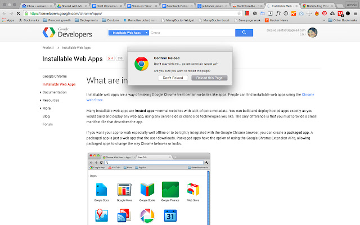360x225 pixels.
Task: Click the Pinterest extension icon
Action: [x=325, y=13]
